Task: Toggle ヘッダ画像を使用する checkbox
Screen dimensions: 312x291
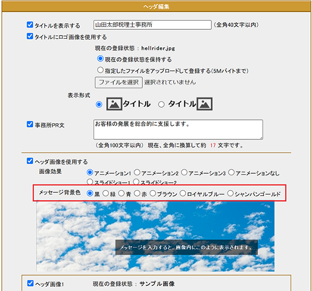Action: [x=30, y=161]
